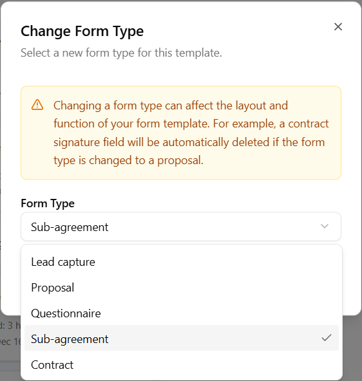The width and height of the screenshot is (362, 381).
Task: Click the orange warning message text
Action: [x=191, y=133]
